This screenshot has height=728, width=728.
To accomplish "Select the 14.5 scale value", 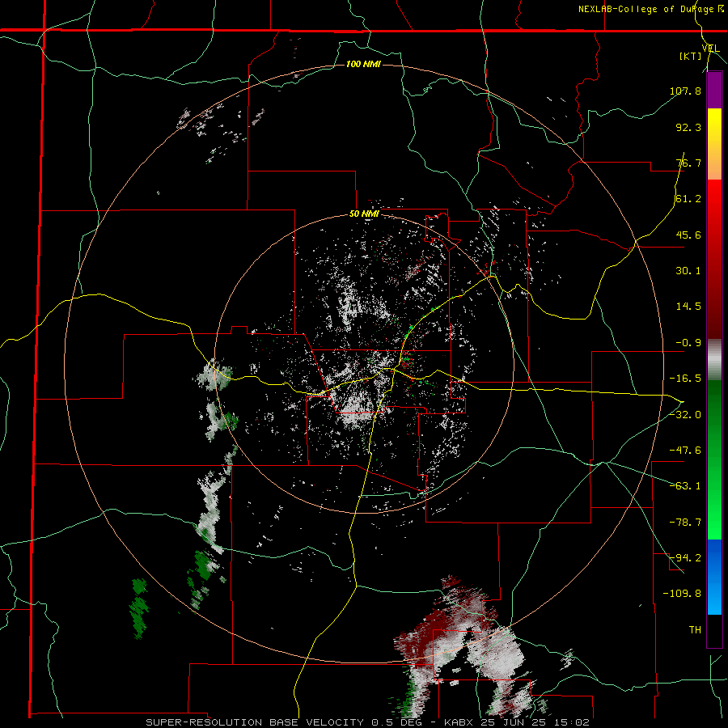I will pos(688,307).
